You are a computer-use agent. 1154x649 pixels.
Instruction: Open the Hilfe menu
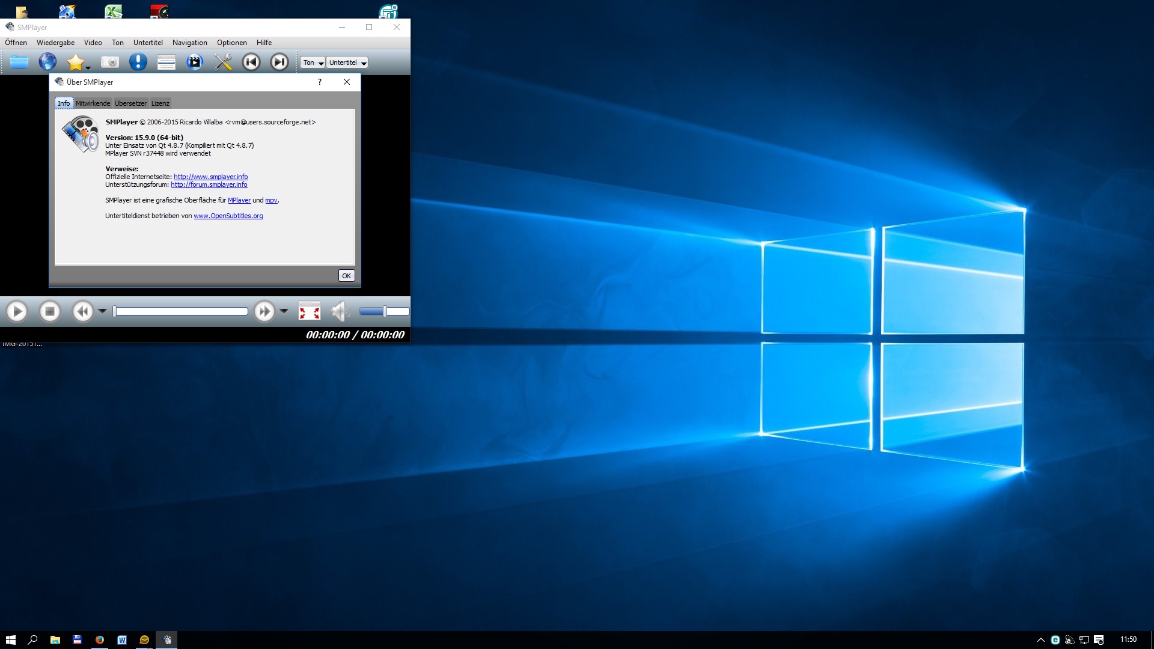[x=264, y=43]
